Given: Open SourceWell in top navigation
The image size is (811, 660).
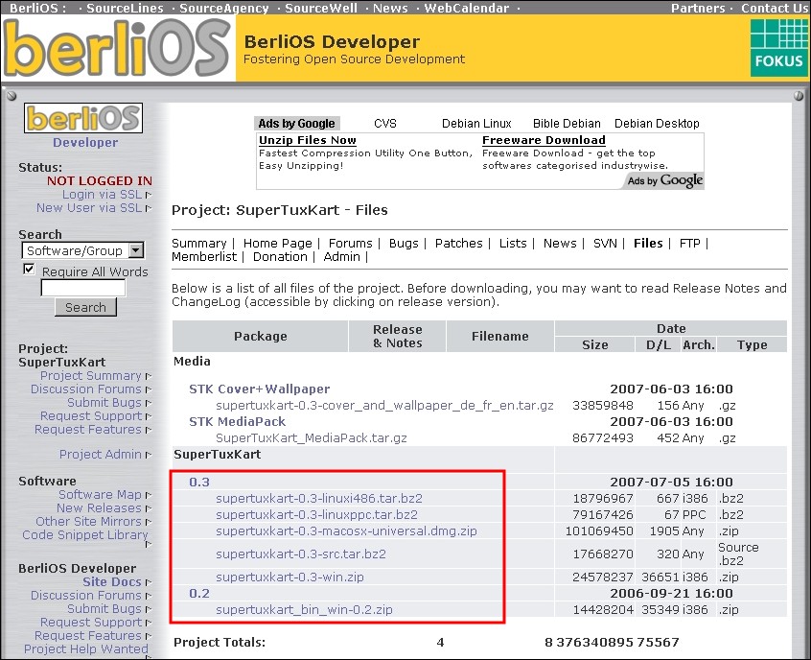Looking at the screenshot, I should point(321,8).
